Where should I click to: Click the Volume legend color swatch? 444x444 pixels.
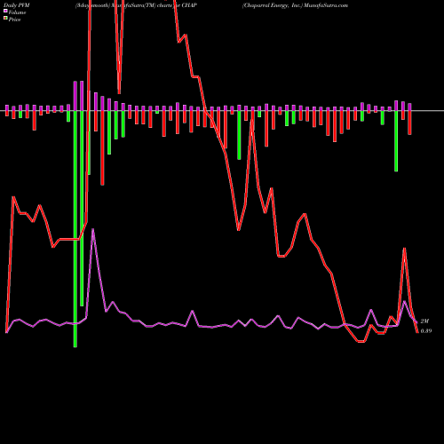[x=5, y=11]
